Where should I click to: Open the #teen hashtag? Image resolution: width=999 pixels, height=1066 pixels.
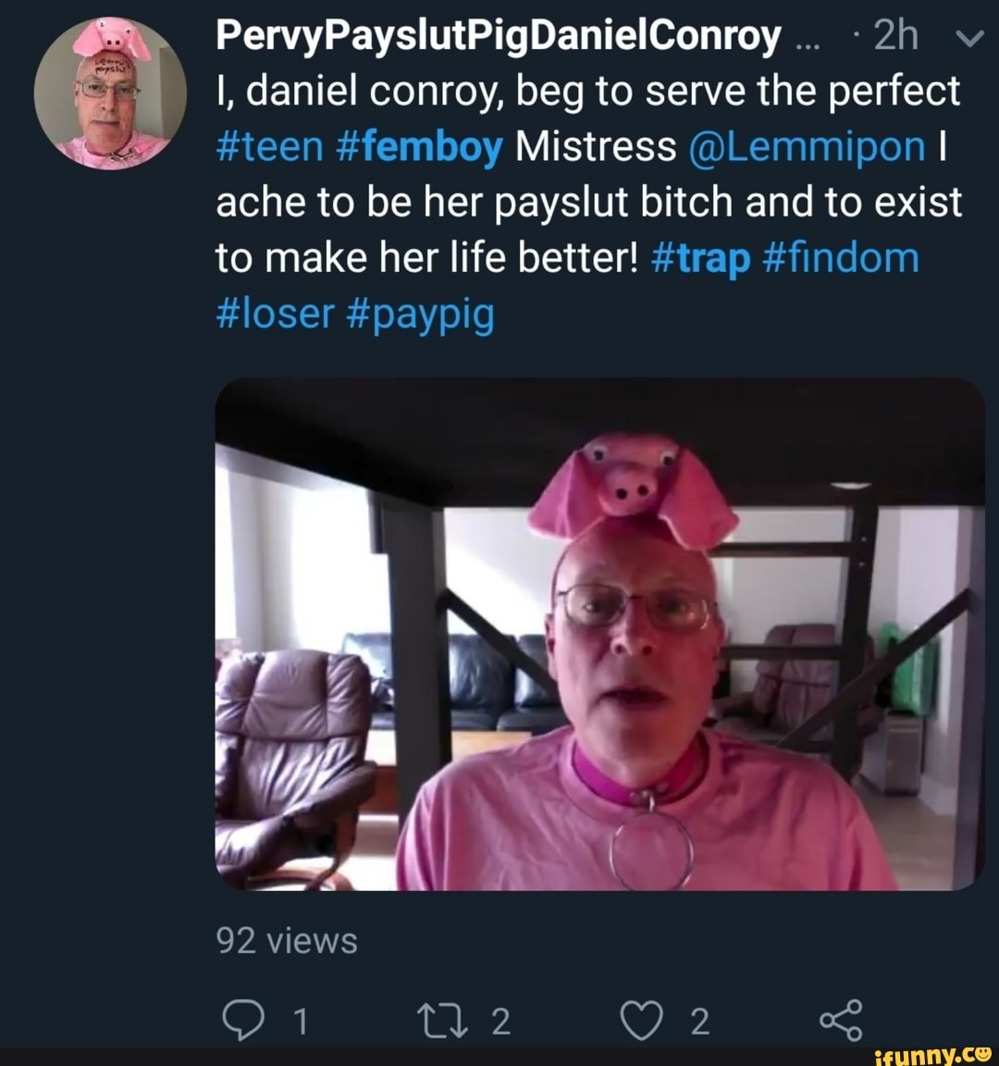tap(269, 147)
